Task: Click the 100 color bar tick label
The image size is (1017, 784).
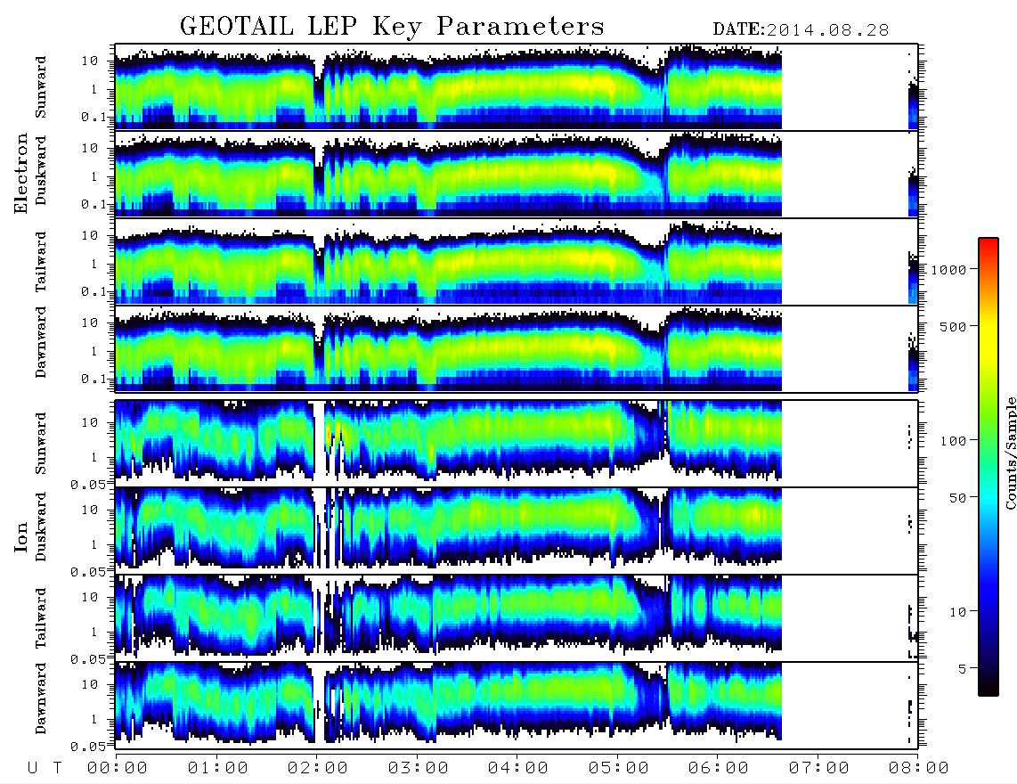Action: 953,441
